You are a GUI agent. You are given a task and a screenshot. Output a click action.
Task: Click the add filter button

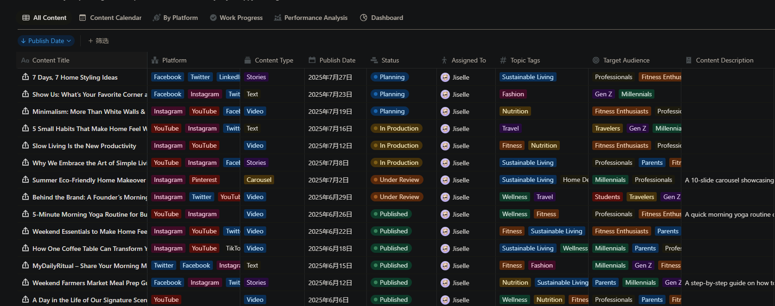(x=98, y=41)
